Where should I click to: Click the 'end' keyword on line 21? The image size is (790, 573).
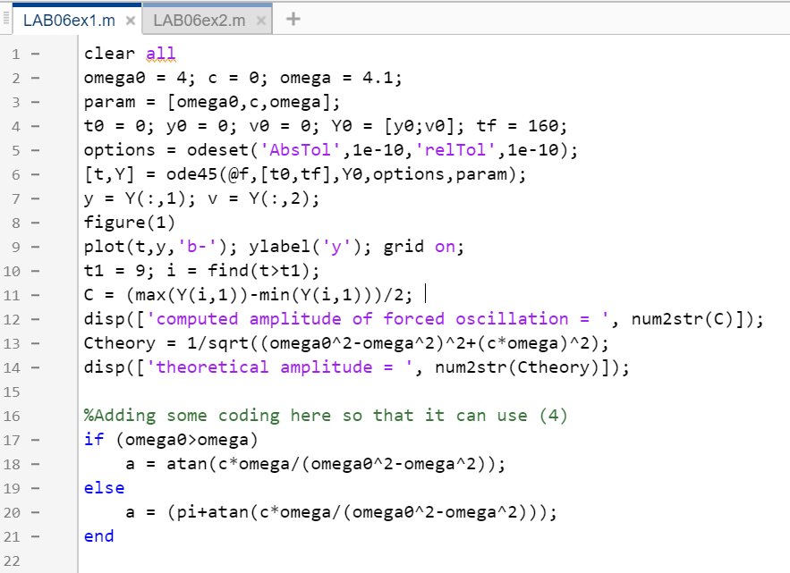click(x=98, y=536)
